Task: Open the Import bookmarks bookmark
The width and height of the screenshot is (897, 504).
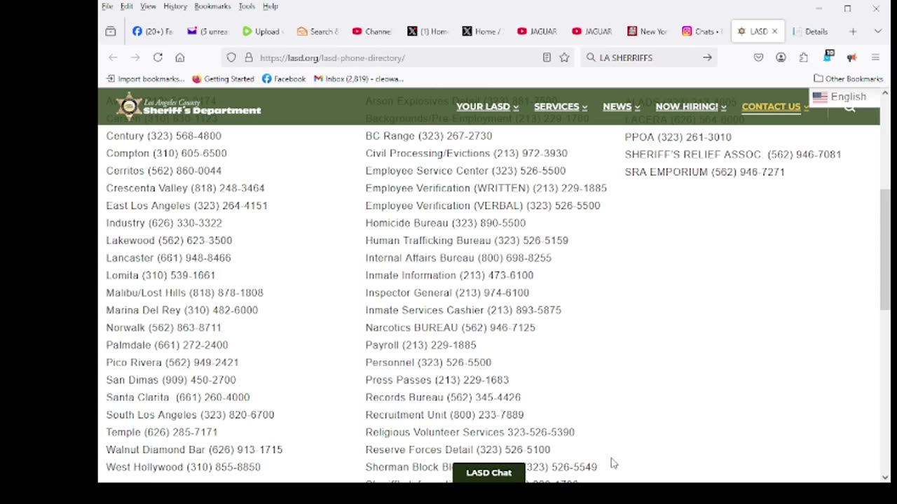Action: [x=146, y=78]
